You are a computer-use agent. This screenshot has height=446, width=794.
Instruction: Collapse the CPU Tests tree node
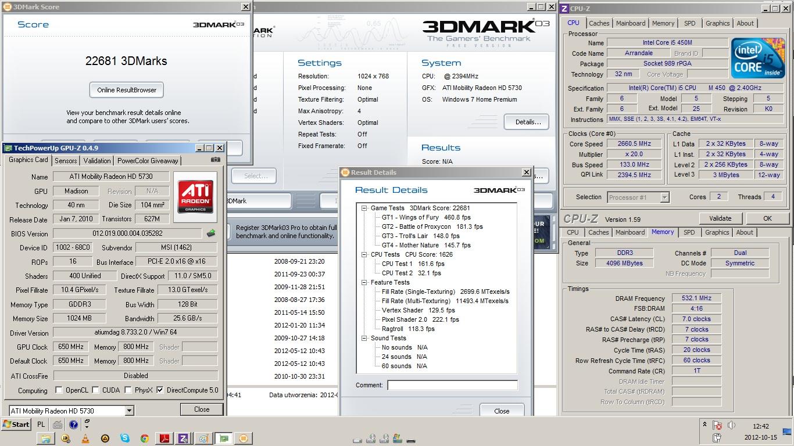click(x=364, y=254)
